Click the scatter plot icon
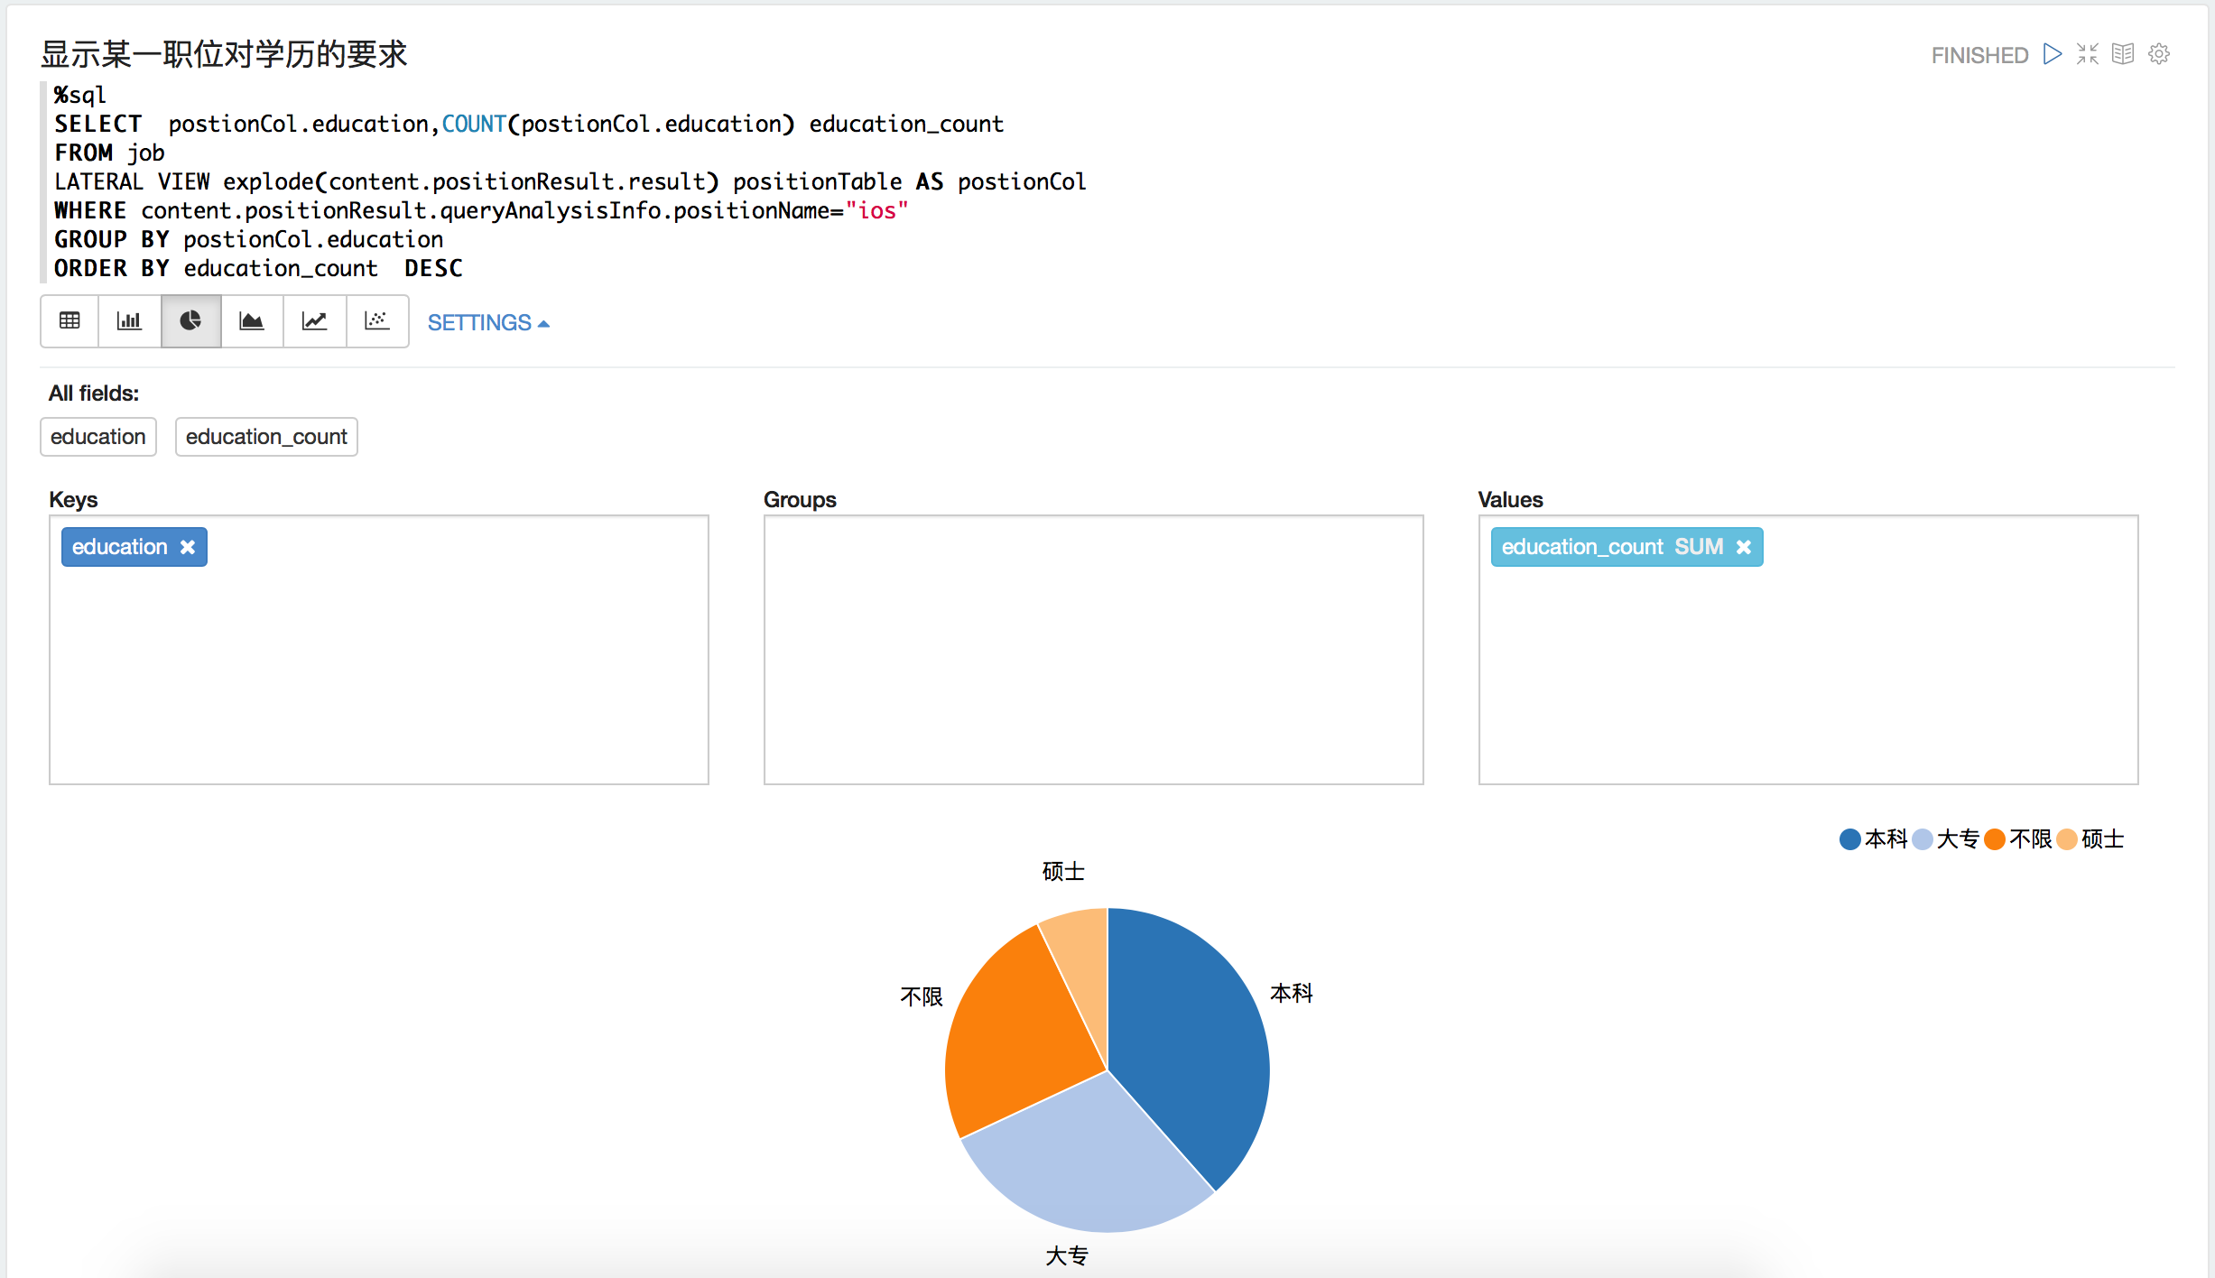The image size is (2215, 1278). 375,321
